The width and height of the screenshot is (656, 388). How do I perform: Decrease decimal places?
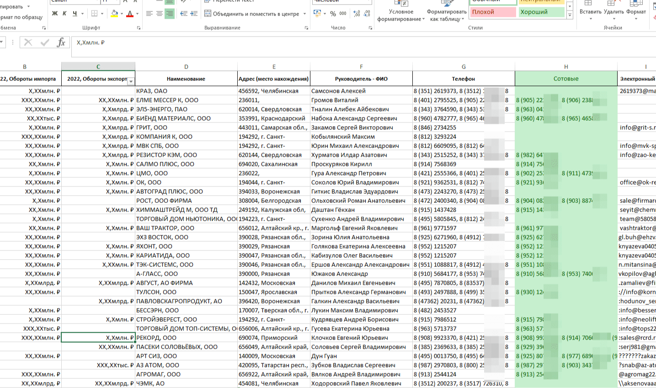click(x=367, y=14)
